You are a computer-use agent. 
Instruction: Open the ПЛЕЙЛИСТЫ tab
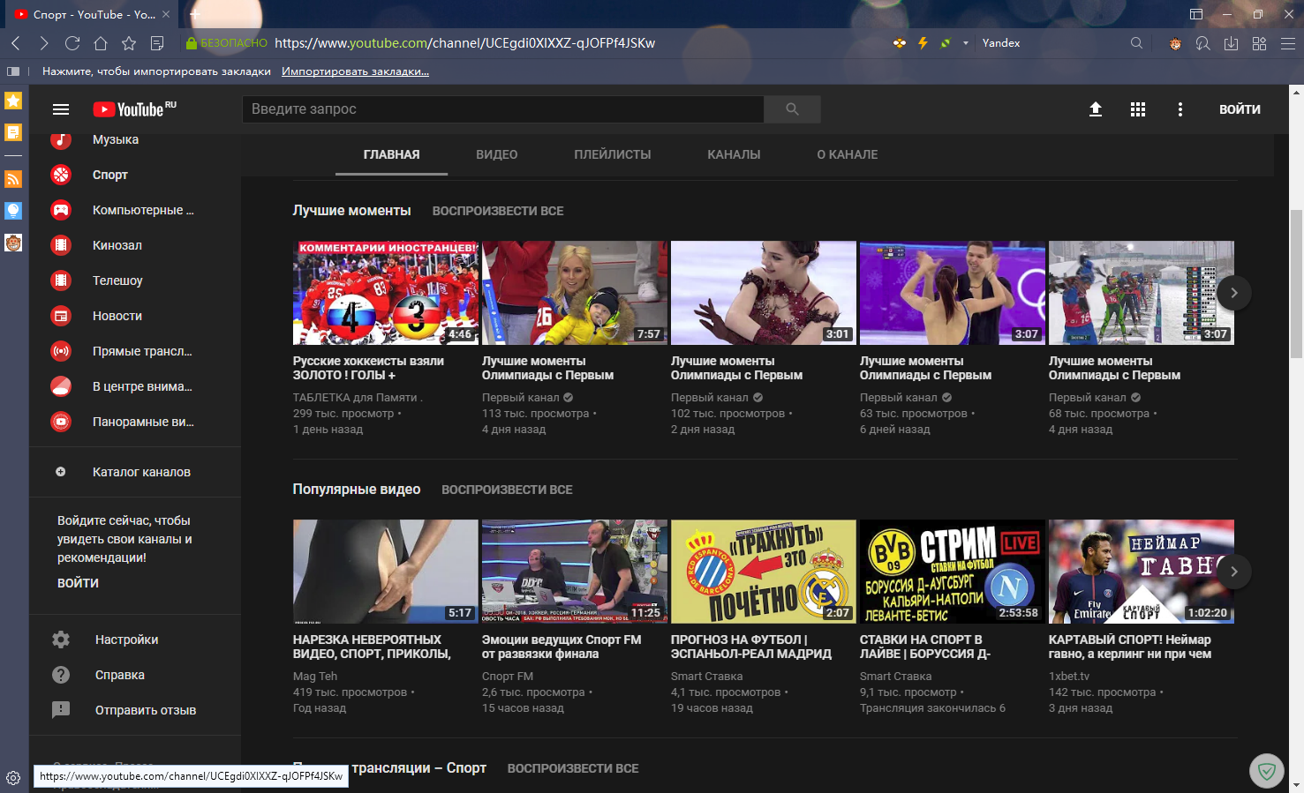pyautogui.click(x=612, y=154)
